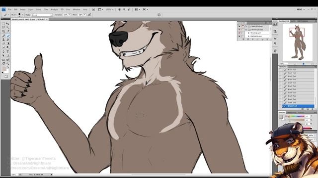Open the Paragraph panel icon in dock
318x178 pixels.
[x=275, y=44]
